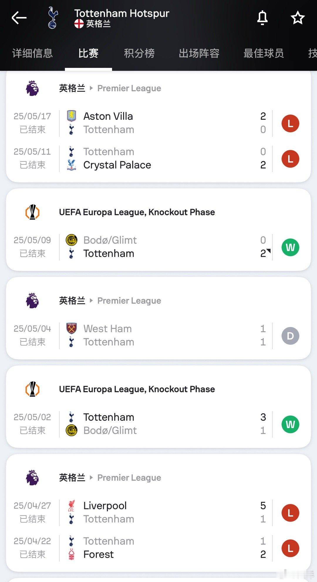Open Premier League link above Liverpool match

[129, 478]
